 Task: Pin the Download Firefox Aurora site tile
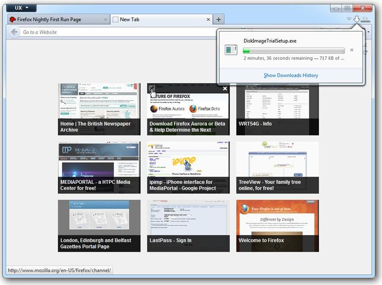[152, 88]
